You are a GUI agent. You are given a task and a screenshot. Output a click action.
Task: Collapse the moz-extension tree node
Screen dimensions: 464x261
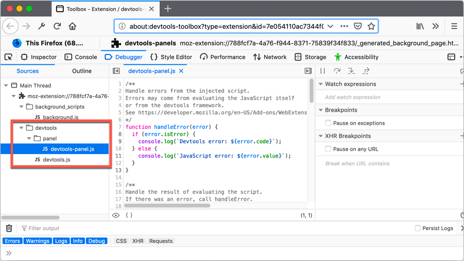[14, 96]
